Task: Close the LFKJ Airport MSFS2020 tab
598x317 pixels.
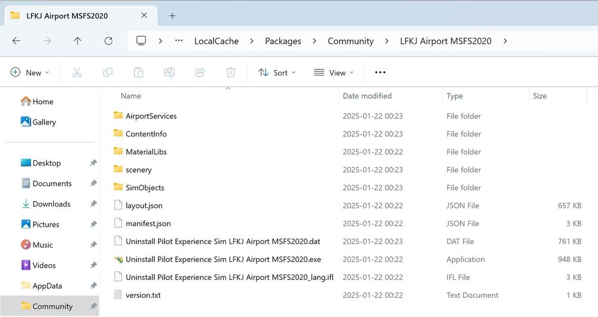Action: 144,16
